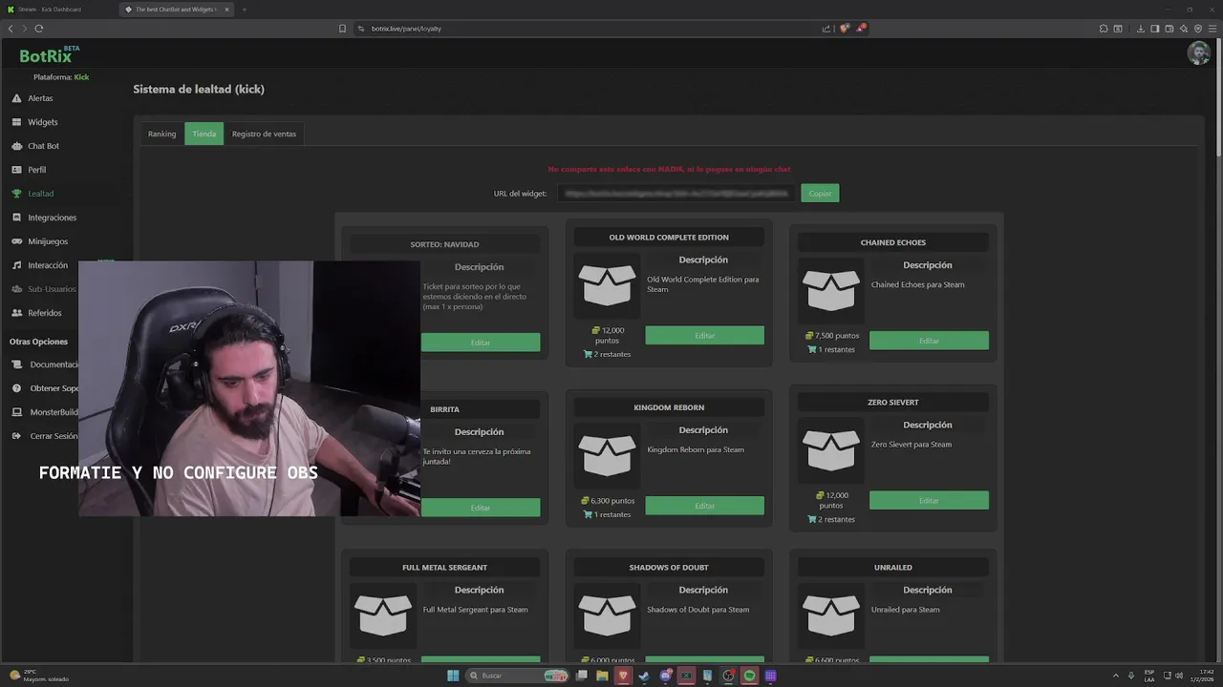Open the Alertas bell icon in sidebar
Image resolution: width=1223 pixels, height=687 pixels.
click(x=17, y=98)
